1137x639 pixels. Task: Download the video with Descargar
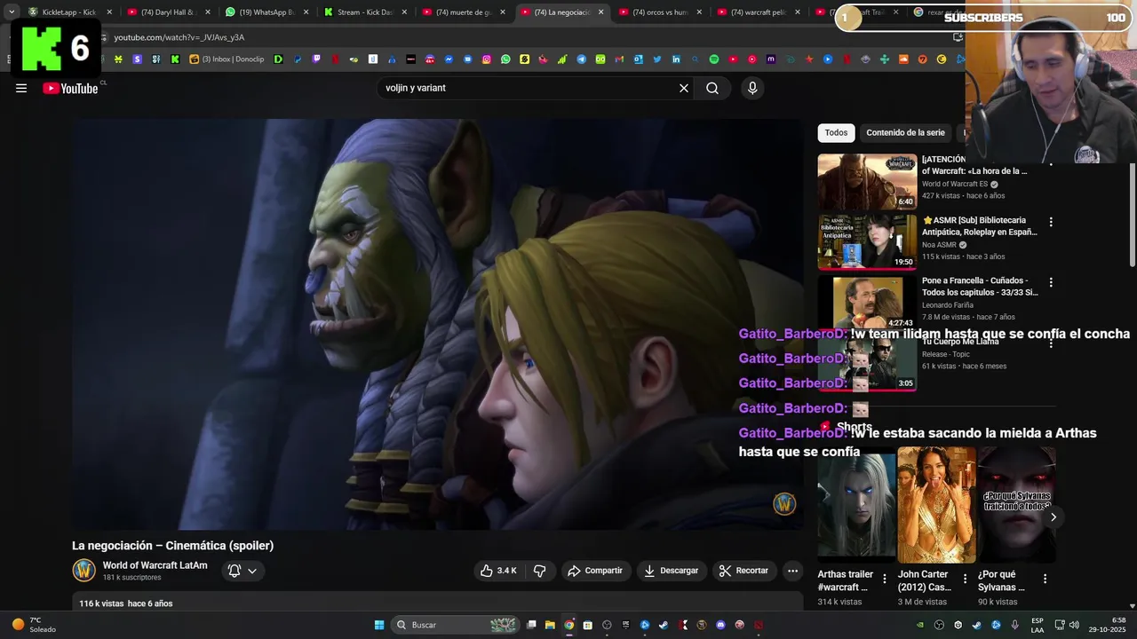pos(671,571)
